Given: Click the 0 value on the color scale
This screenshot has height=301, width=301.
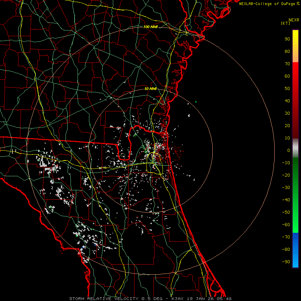Looking at the screenshot, I should click(x=289, y=150).
